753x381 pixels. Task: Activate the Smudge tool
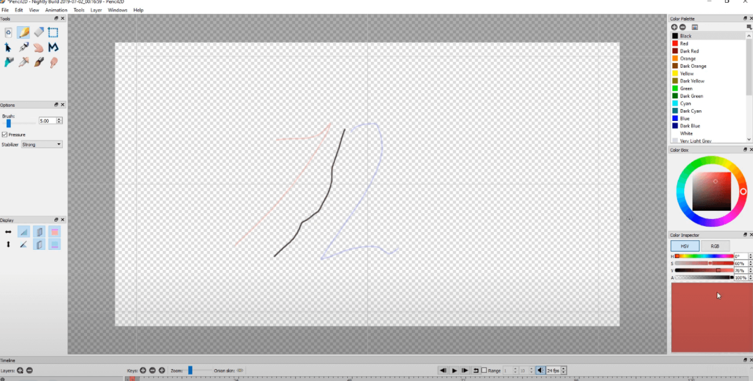(53, 63)
